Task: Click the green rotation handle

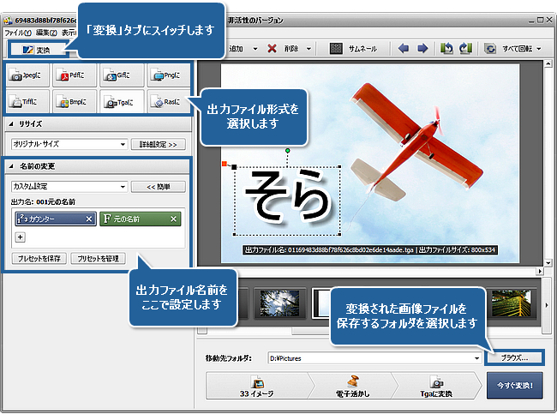Action: pos(287,151)
